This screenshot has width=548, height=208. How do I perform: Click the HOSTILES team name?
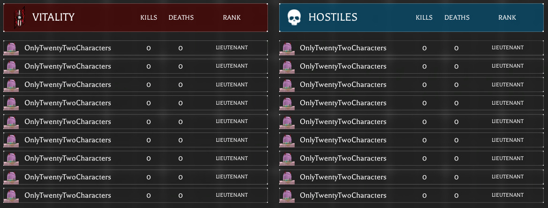333,18
